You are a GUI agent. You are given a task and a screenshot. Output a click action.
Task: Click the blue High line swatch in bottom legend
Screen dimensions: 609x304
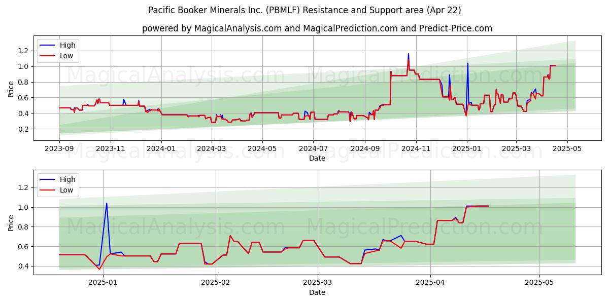click(x=48, y=180)
